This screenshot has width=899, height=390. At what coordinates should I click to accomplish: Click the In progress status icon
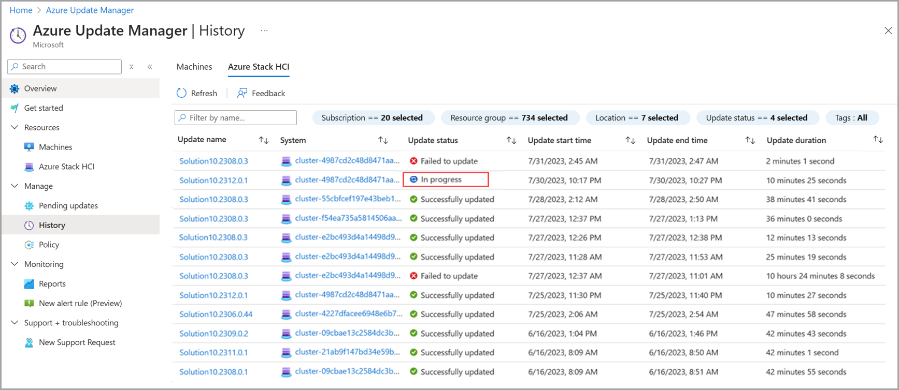coord(413,179)
